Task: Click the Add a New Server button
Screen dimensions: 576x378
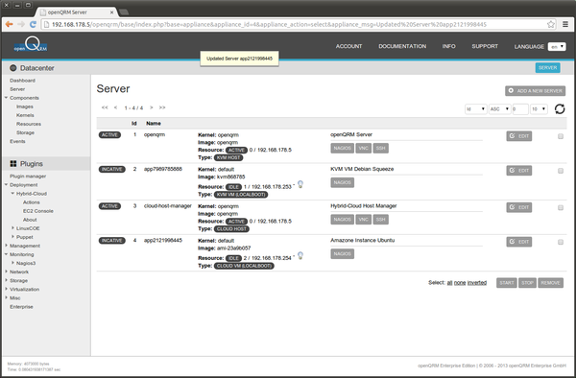Action: (x=535, y=90)
